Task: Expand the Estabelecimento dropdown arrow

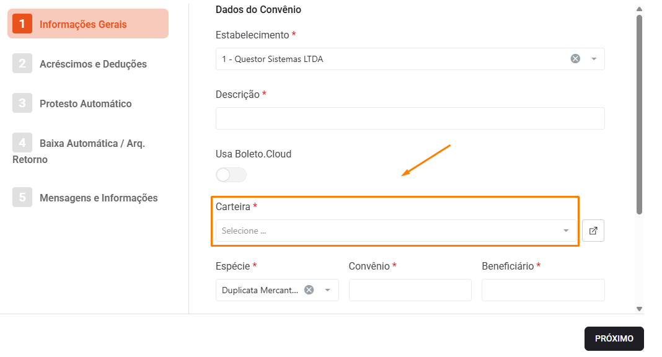Action: (x=594, y=59)
